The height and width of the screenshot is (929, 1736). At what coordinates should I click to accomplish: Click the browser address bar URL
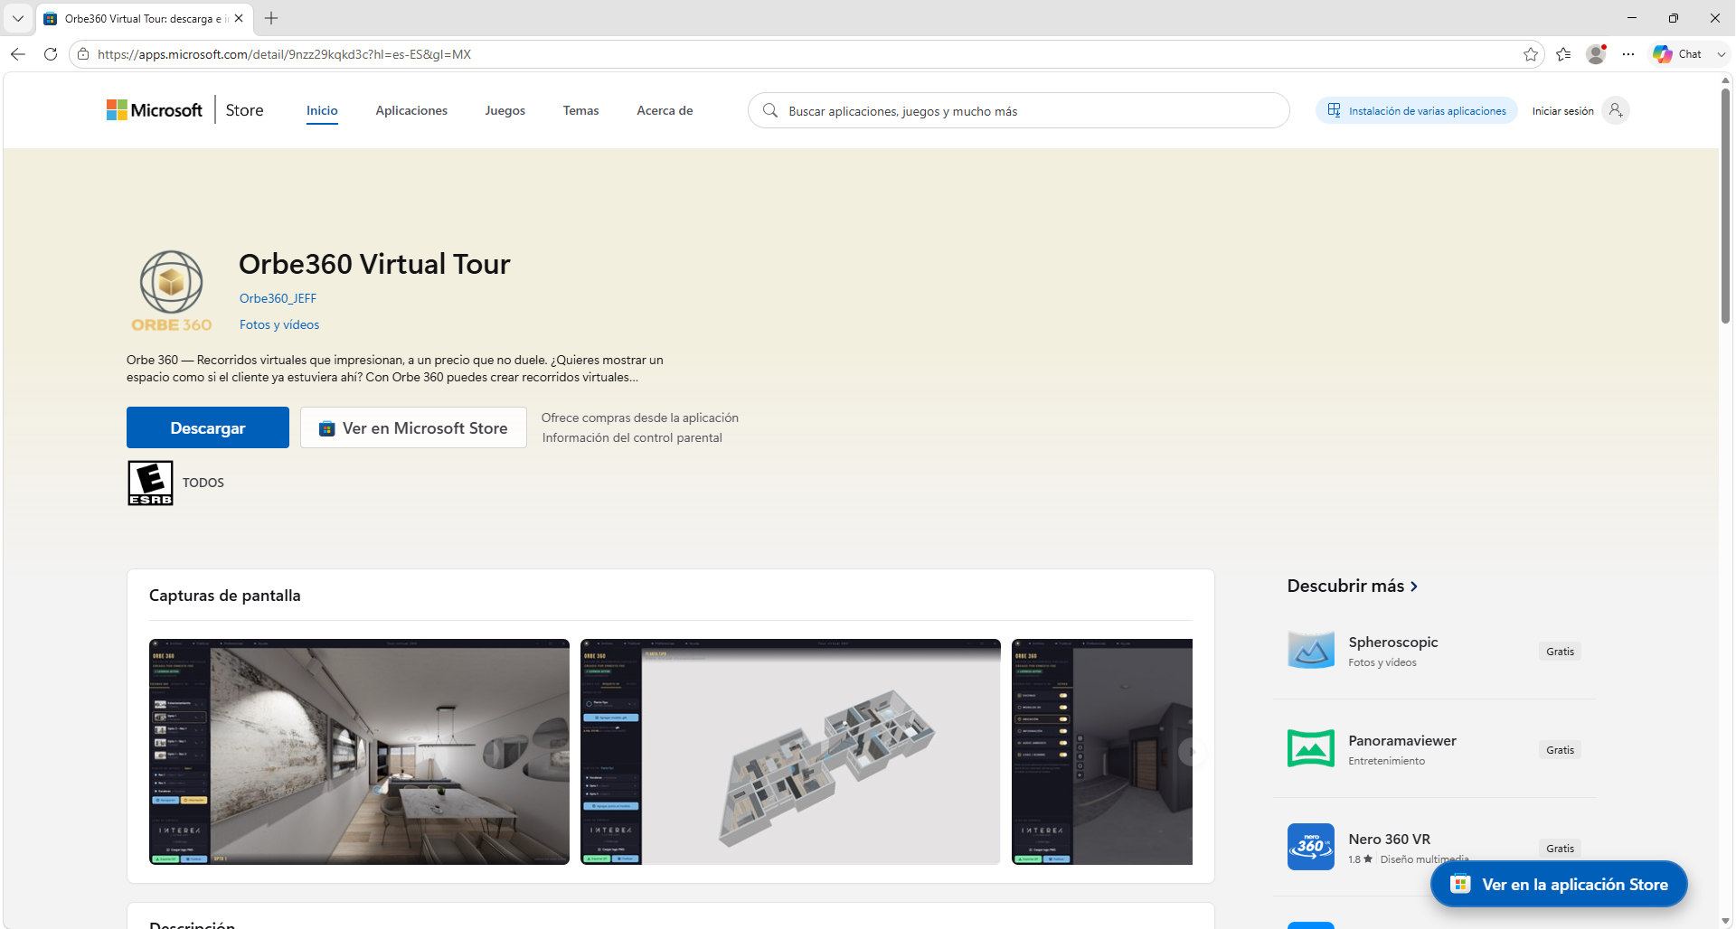[284, 54]
